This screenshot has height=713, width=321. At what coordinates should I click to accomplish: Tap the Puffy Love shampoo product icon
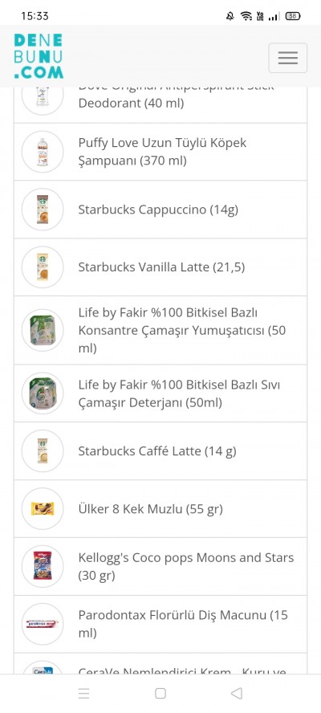[x=43, y=152]
